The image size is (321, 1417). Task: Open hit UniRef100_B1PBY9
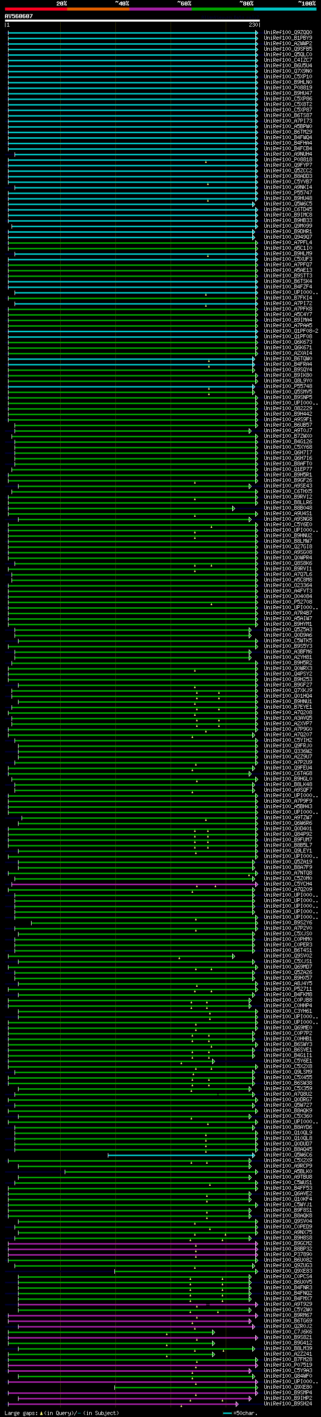[288, 38]
